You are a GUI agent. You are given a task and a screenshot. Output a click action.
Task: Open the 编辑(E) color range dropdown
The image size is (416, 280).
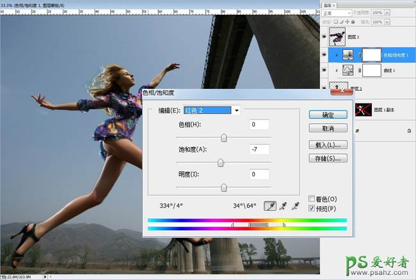(237, 110)
